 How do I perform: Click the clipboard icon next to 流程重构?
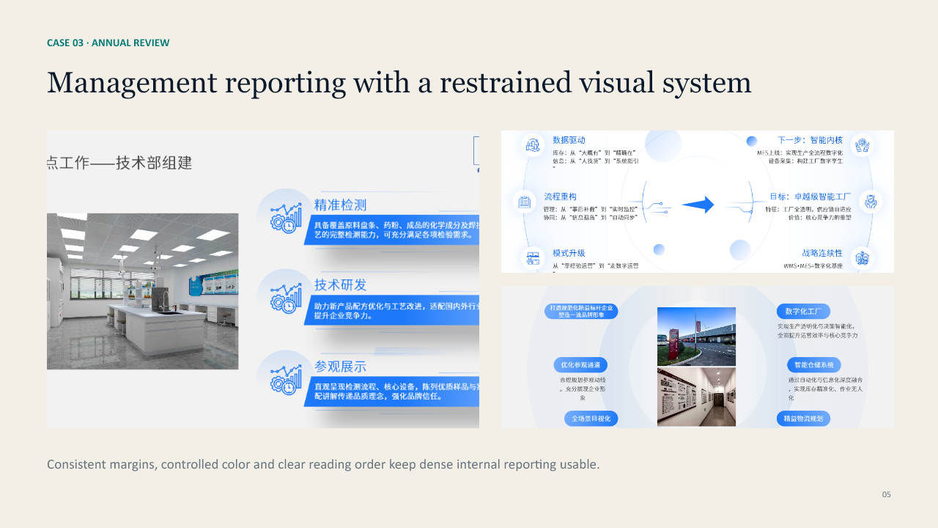coord(525,202)
